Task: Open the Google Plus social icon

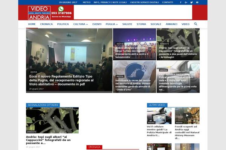Action: (186, 3)
